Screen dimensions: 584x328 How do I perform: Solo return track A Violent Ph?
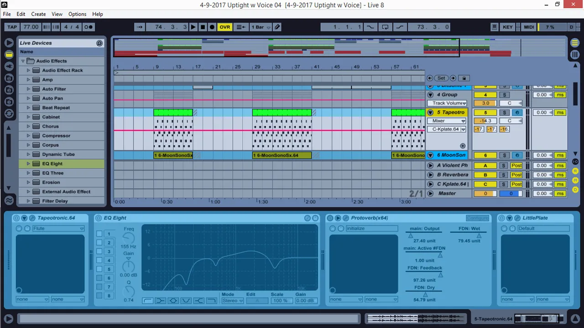pyautogui.click(x=504, y=166)
